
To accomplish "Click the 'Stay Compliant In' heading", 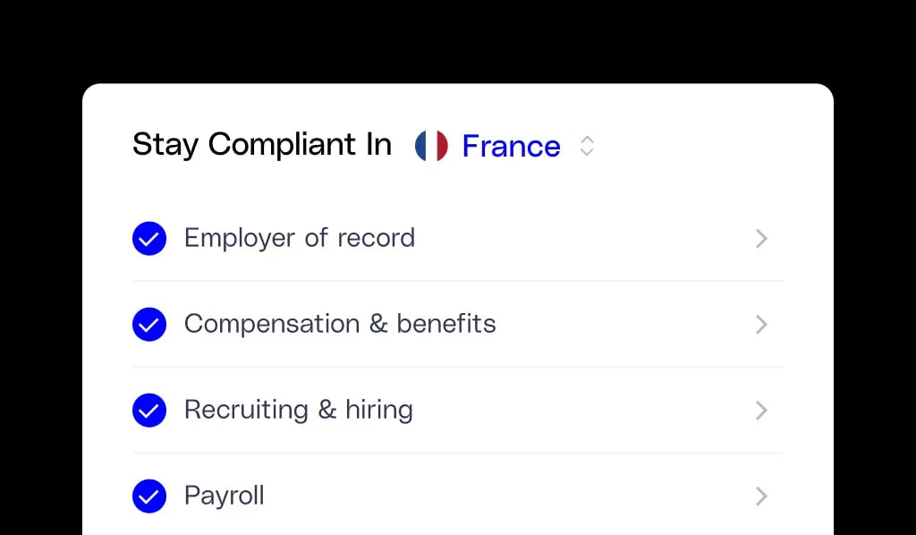I will (262, 145).
